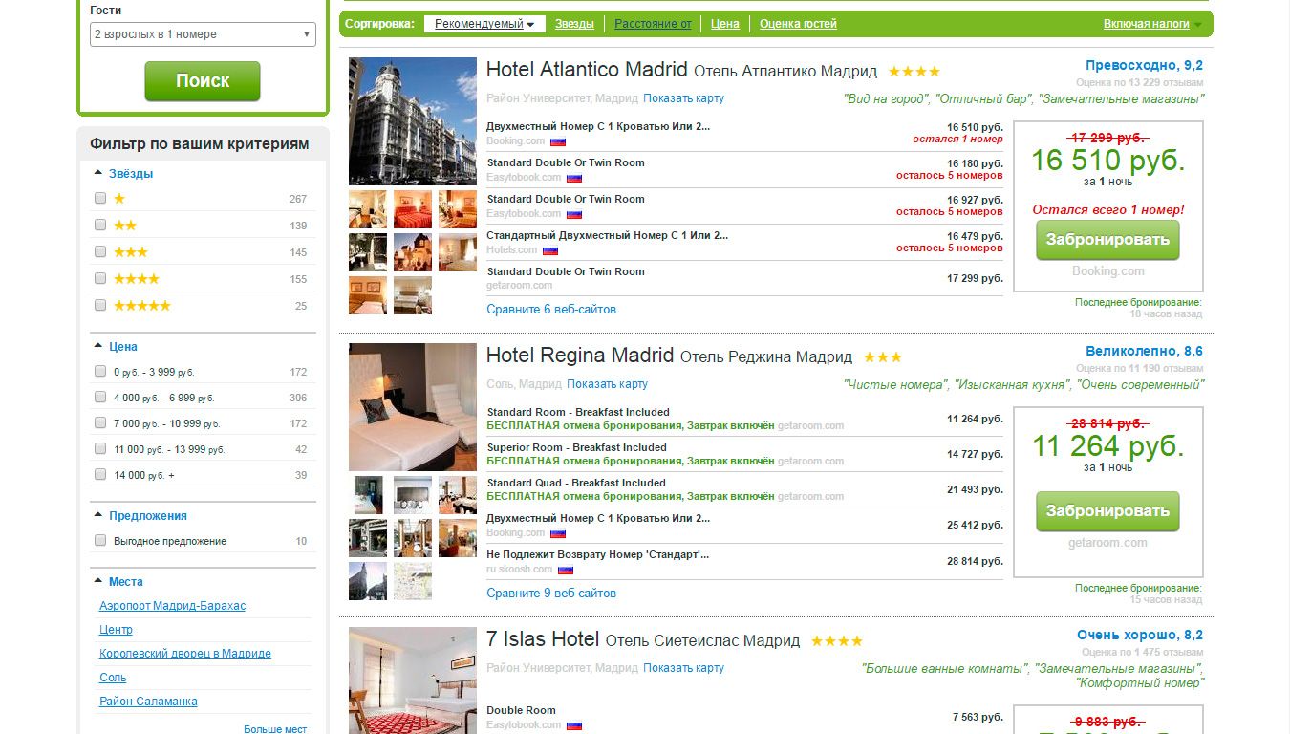
Task: Open the main photo of Hotel Regina Madrid
Action: (413, 407)
